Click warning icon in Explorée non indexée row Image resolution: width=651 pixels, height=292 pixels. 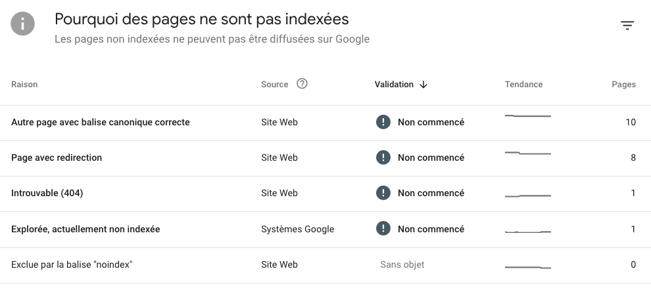point(383,228)
